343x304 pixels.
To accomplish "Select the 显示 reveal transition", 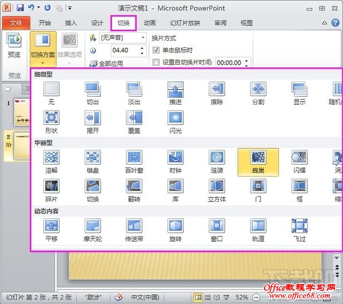I will 300,93.
